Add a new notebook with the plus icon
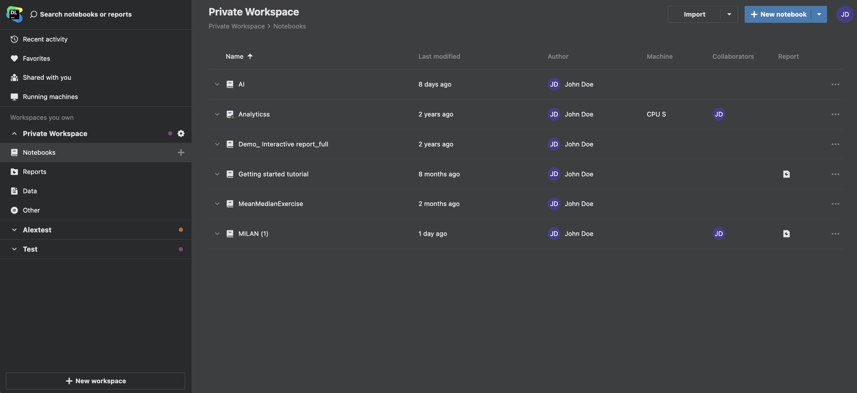Image resolution: width=857 pixels, height=393 pixels. [181, 152]
